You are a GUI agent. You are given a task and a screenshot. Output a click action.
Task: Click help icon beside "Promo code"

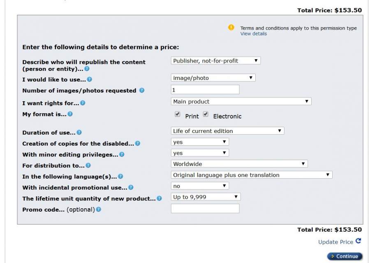click(99, 209)
